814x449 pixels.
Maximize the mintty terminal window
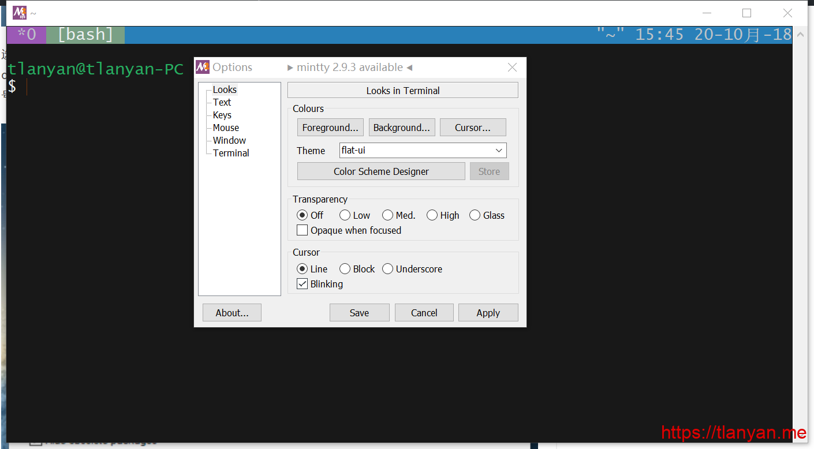746,13
